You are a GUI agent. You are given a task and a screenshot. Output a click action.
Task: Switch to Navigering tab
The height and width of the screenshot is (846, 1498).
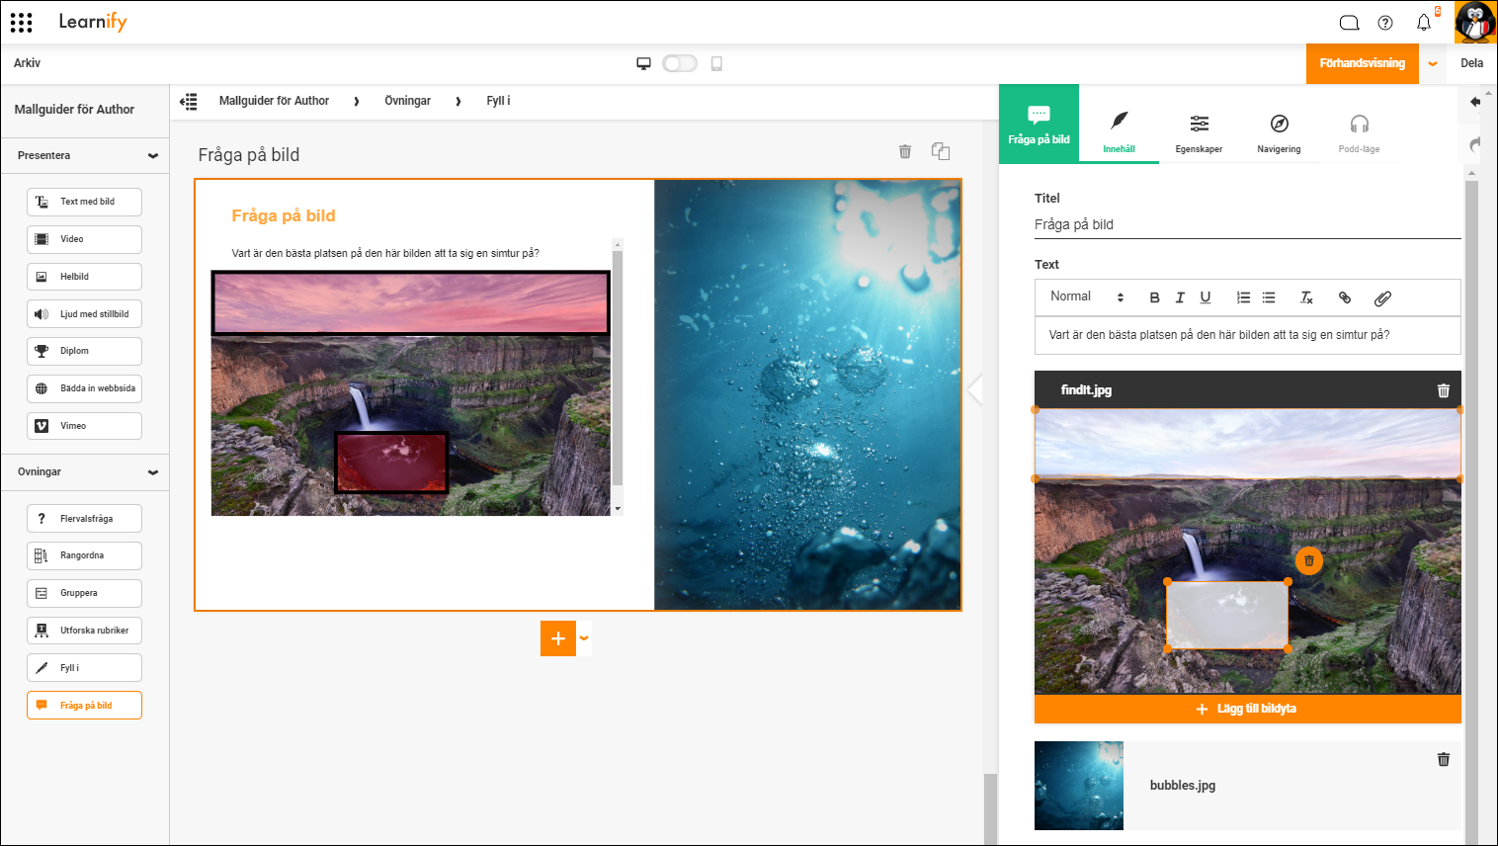[x=1279, y=131]
